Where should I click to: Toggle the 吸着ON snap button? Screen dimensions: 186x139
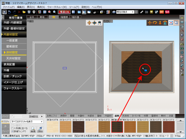64,12
